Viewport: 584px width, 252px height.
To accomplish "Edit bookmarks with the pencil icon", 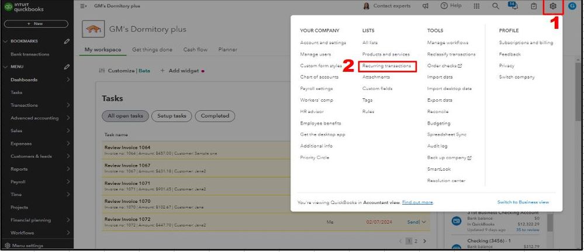I will pos(67,42).
